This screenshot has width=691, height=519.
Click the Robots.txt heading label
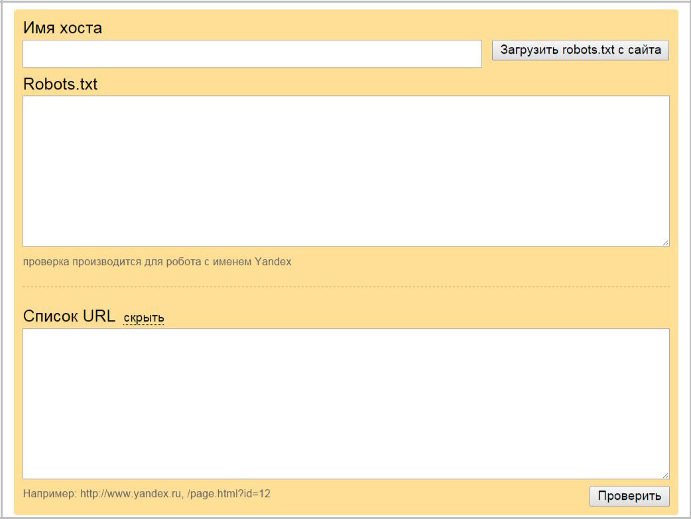[60, 84]
